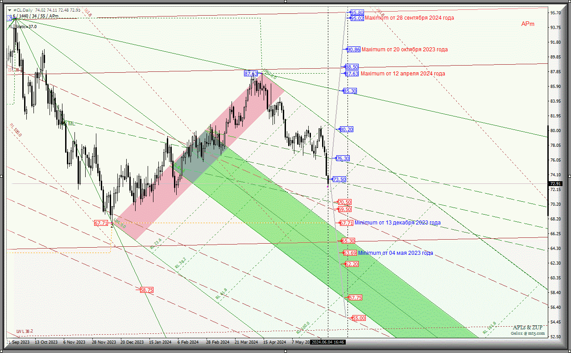Click the 'Maximum от 28 сентября 2024 года' text

[410, 18]
